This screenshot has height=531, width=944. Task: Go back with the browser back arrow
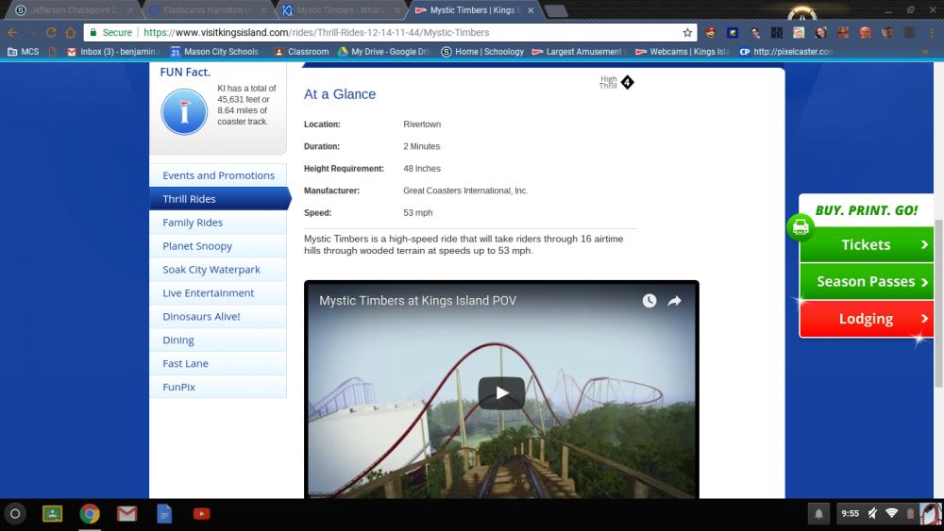pos(12,32)
